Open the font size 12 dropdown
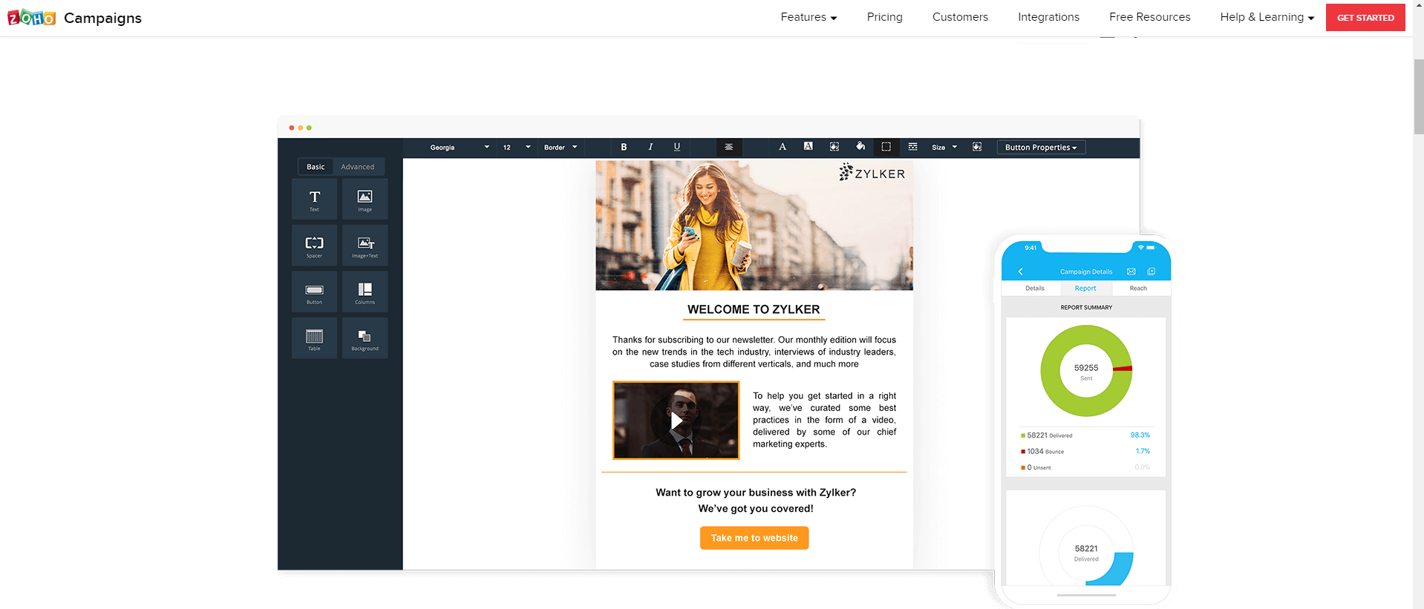The width and height of the screenshot is (1424, 609). 517,148
